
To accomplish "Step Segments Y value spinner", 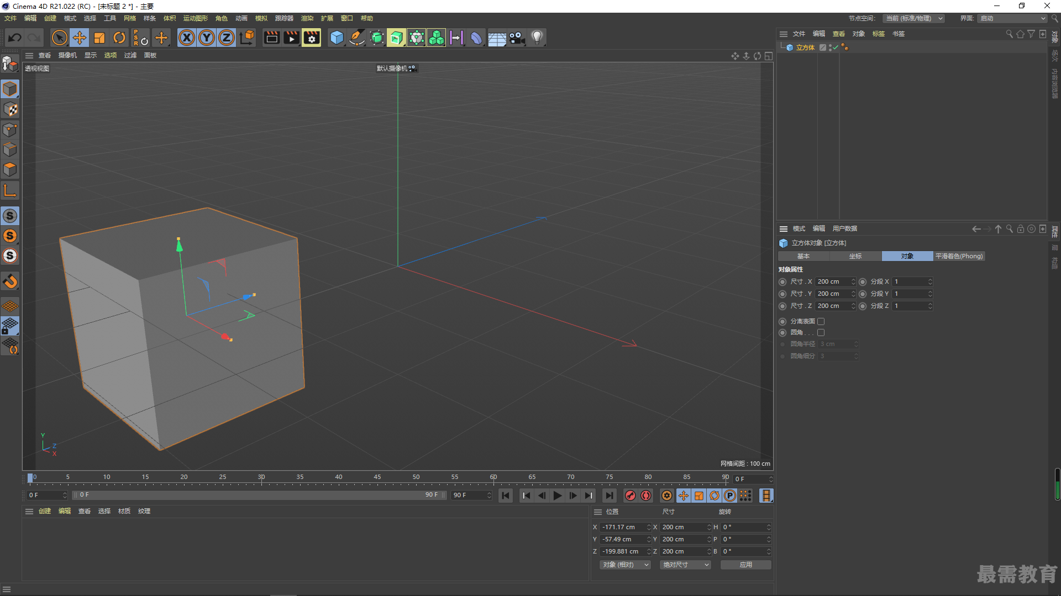I will pos(930,294).
